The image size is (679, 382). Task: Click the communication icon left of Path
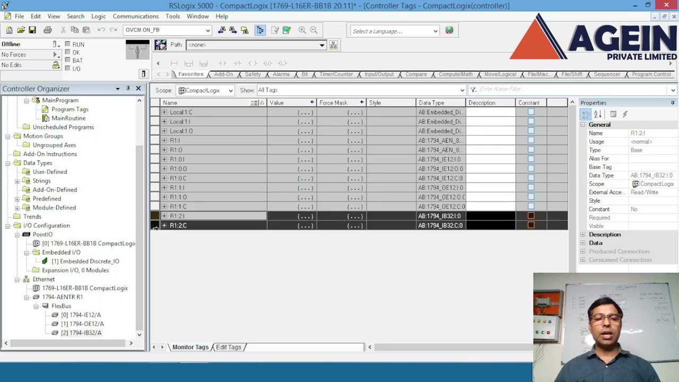point(160,45)
